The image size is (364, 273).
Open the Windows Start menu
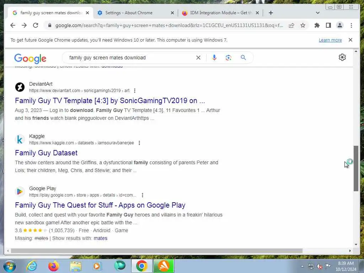point(9,266)
